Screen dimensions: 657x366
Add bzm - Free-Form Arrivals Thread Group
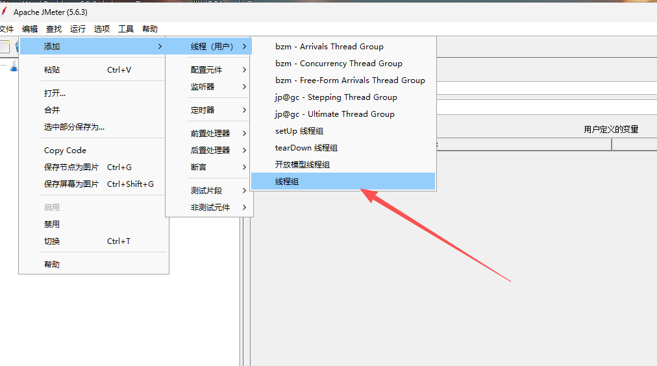point(343,80)
